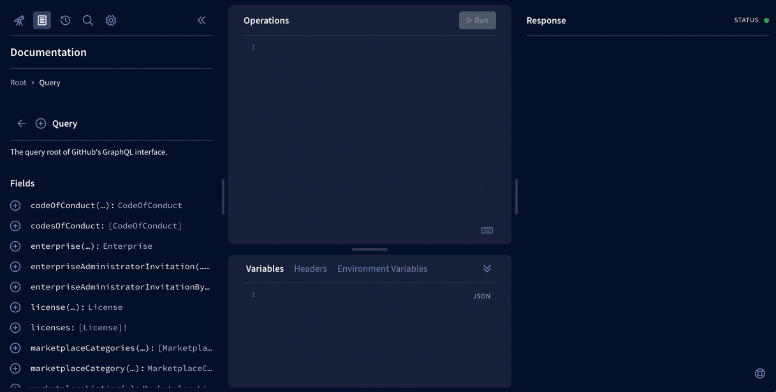Open the CodeOfConduct type link
This screenshot has width=776, height=392.
click(150, 206)
